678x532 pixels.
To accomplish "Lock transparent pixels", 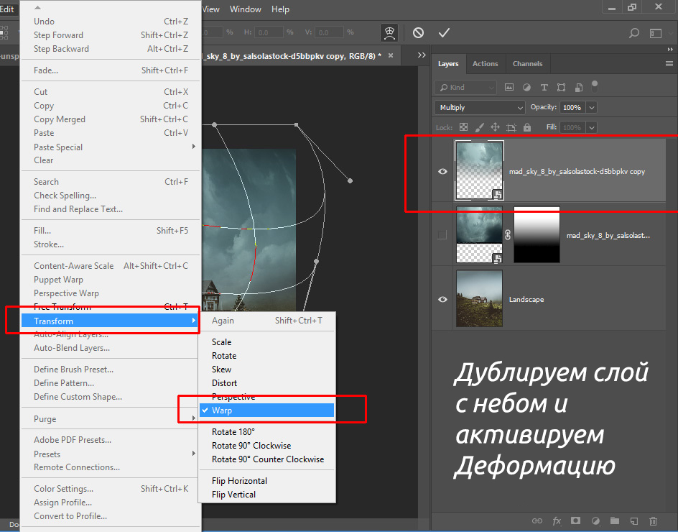I will tap(463, 127).
